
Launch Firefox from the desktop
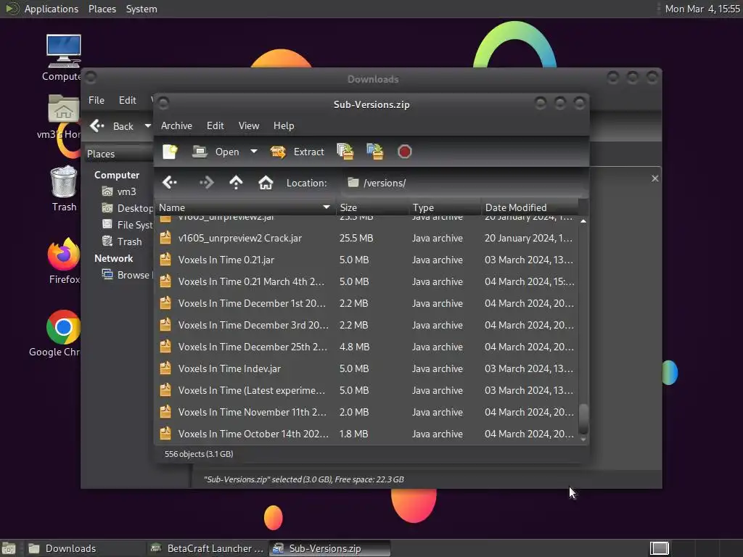point(64,261)
